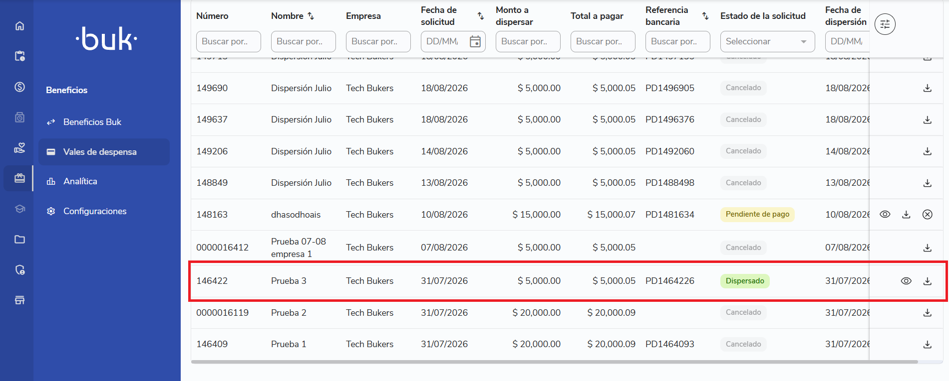This screenshot has height=381, width=949.
Task: Download request 0000016119 Prueba 2 file
Action: coord(928,313)
